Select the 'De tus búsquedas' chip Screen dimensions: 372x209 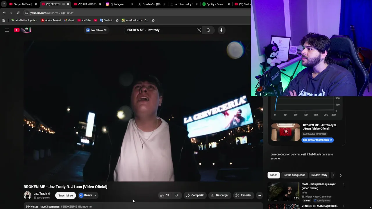tap(294, 175)
